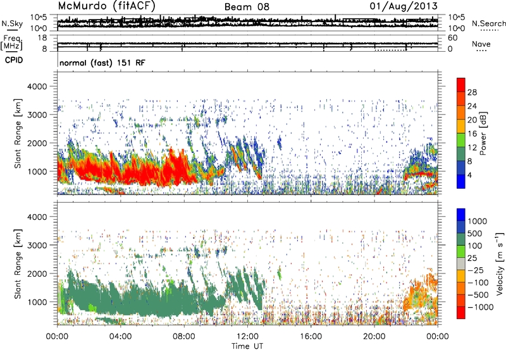Select the "N.Sky" label
This screenshot has height=350, width=506.
(x=12, y=23)
